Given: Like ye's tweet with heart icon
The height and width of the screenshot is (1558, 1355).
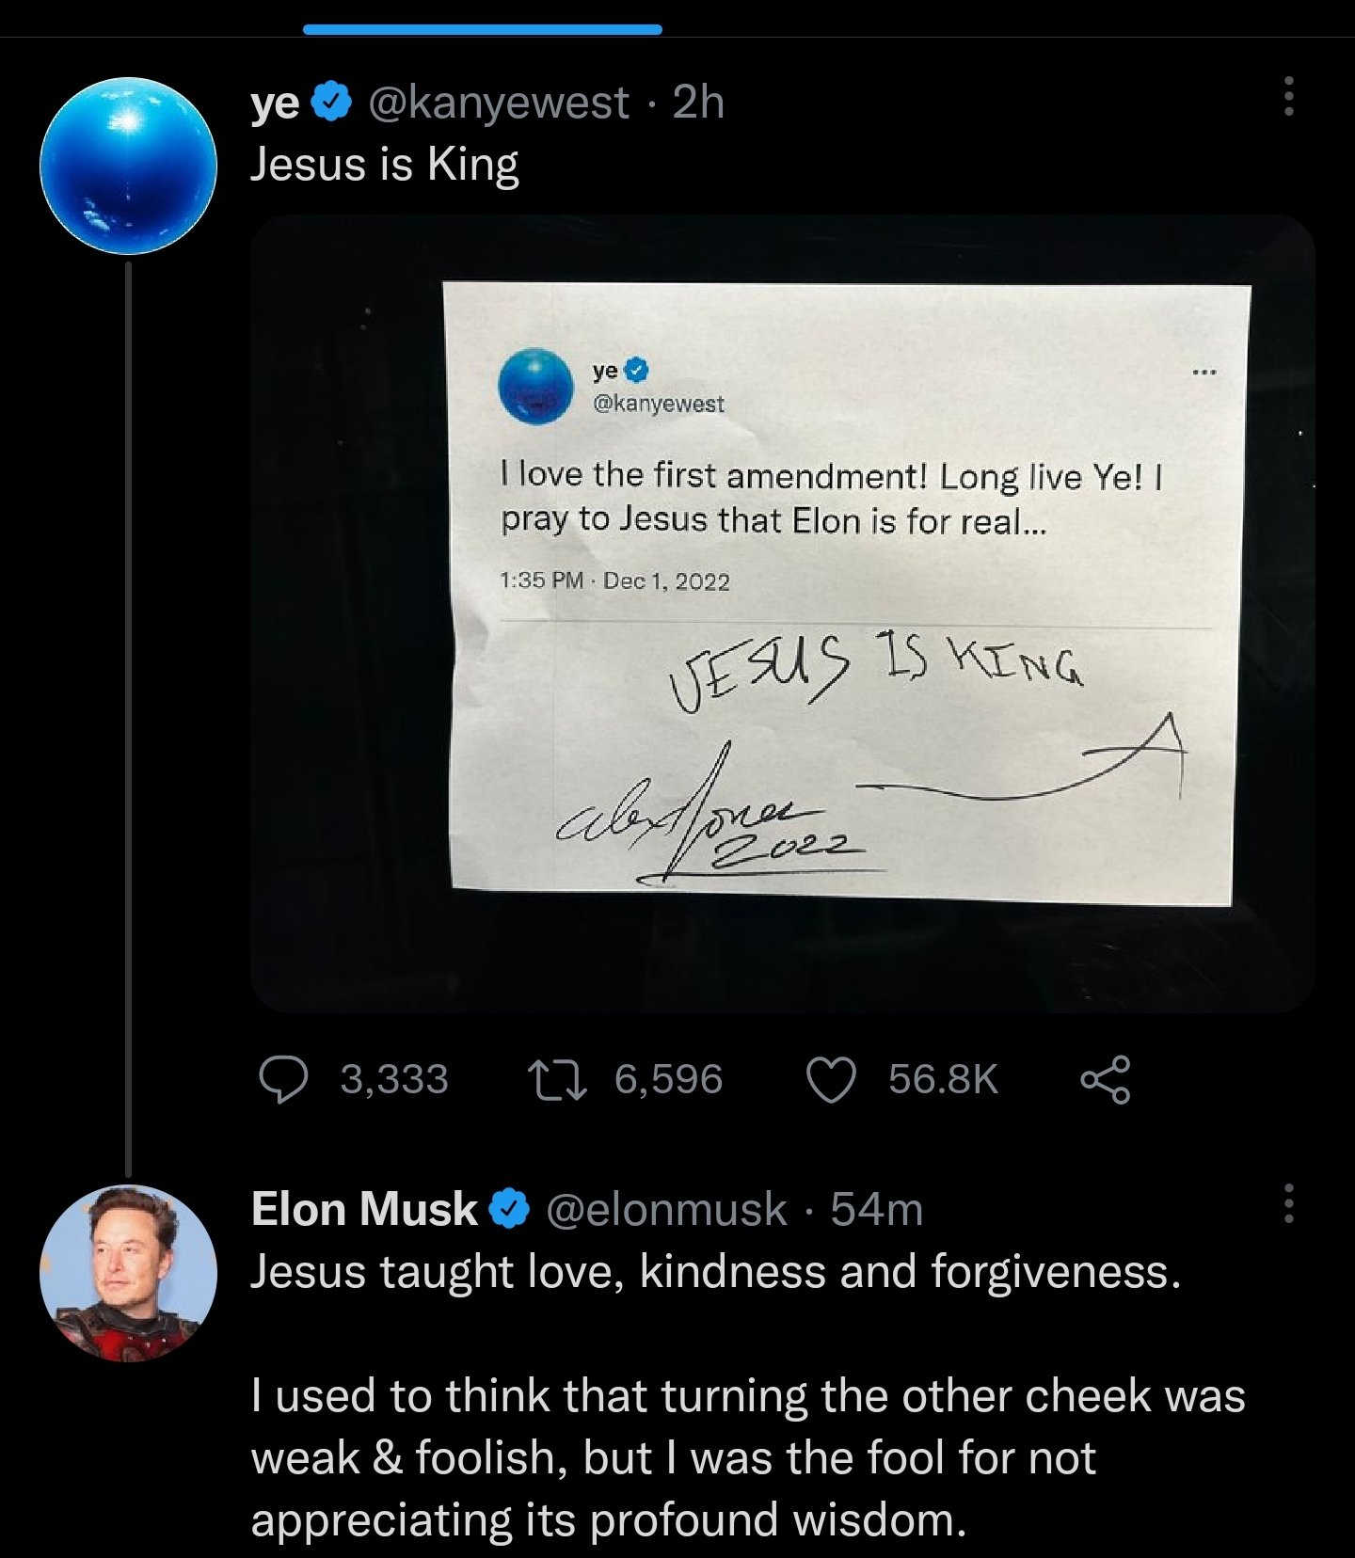Looking at the screenshot, I should pos(832,1079).
